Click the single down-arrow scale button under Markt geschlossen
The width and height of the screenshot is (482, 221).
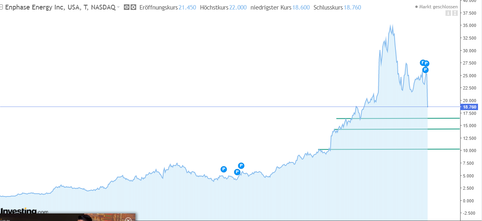(448, 13)
